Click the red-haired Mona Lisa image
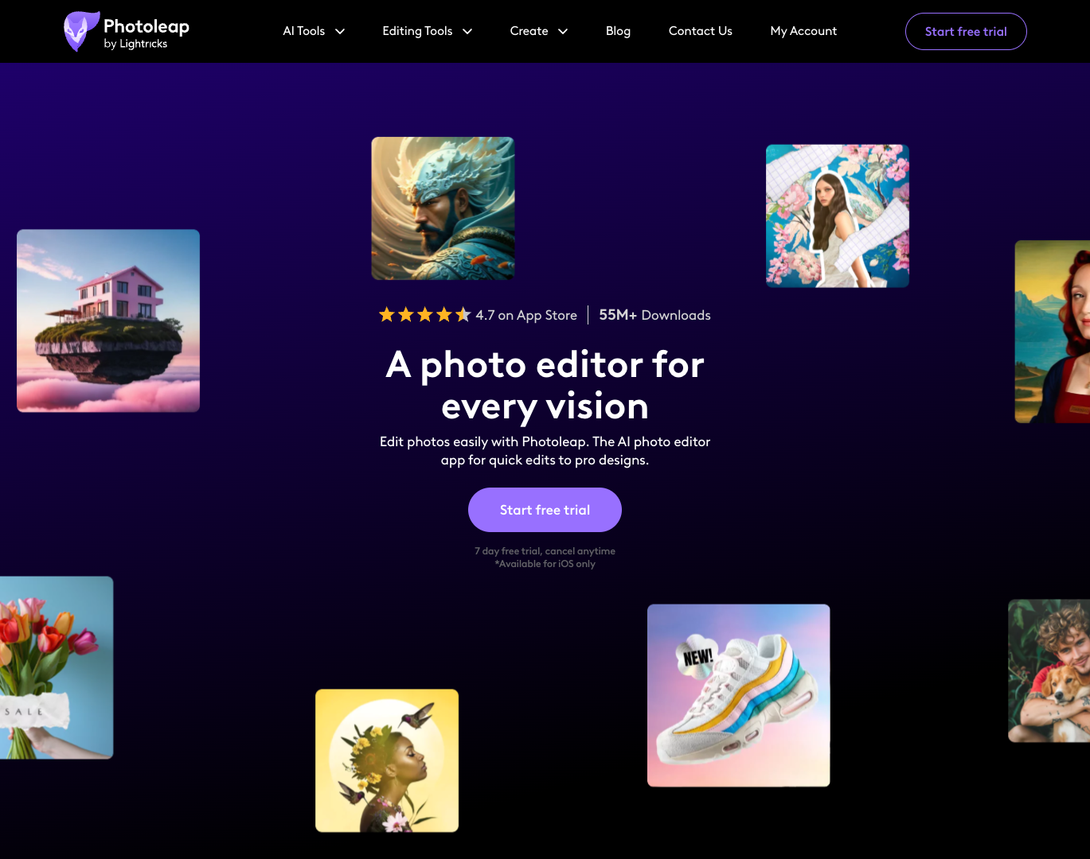Screen dimensions: 1090x859 tap(1053, 332)
